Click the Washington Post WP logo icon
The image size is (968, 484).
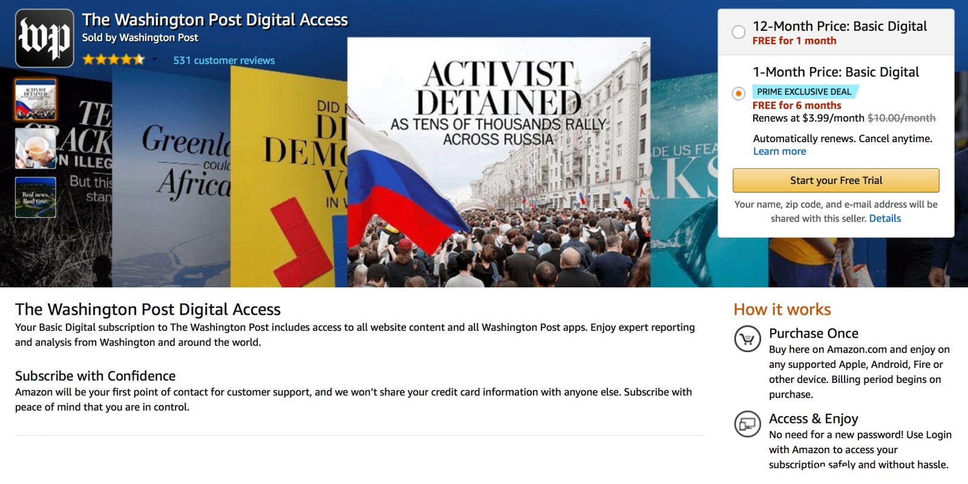pos(44,38)
